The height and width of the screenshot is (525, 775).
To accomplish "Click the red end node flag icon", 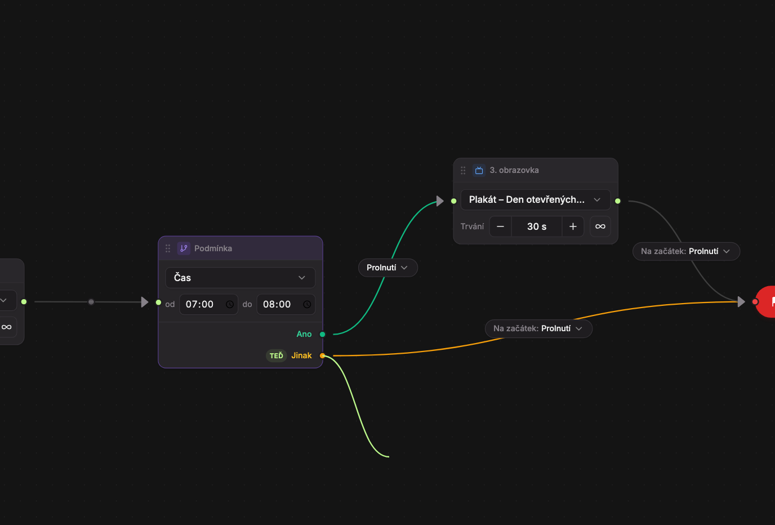I will tap(773, 302).
